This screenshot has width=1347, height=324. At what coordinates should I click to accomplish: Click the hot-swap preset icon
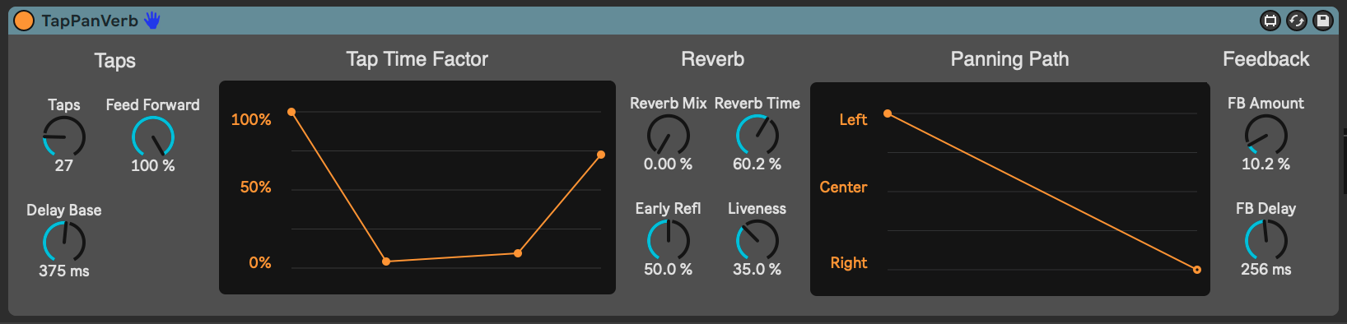coord(1297,21)
